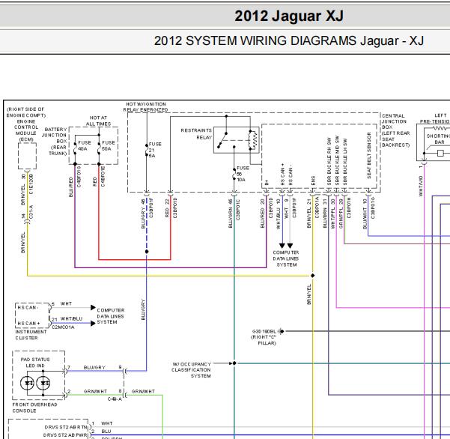Image resolution: width=450 pixels, height=439 pixels.
Task: Click the "C3BP01D" connector label near RED 22
Action: click(x=175, y=208)
